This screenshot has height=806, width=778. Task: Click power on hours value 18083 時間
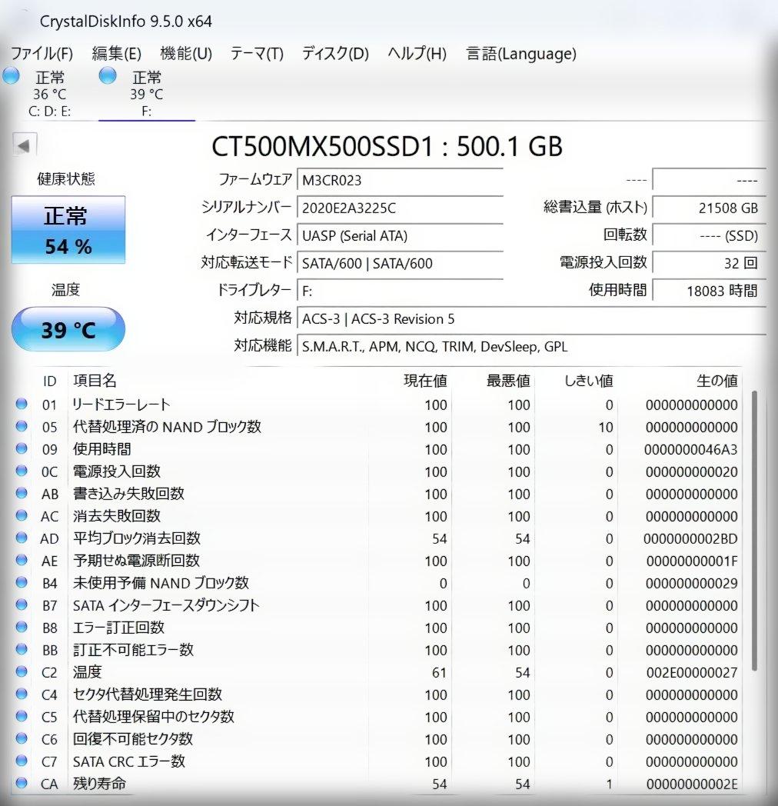pyautogui.click(x=709, y=291)
